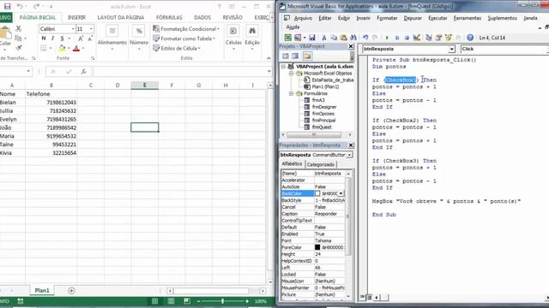Image resolution: width=549 pixels, height=308 pixels.
Task: Switch to LAYOUT DA PÁGINA ribbon tab
Action: (x=121, y=17)
